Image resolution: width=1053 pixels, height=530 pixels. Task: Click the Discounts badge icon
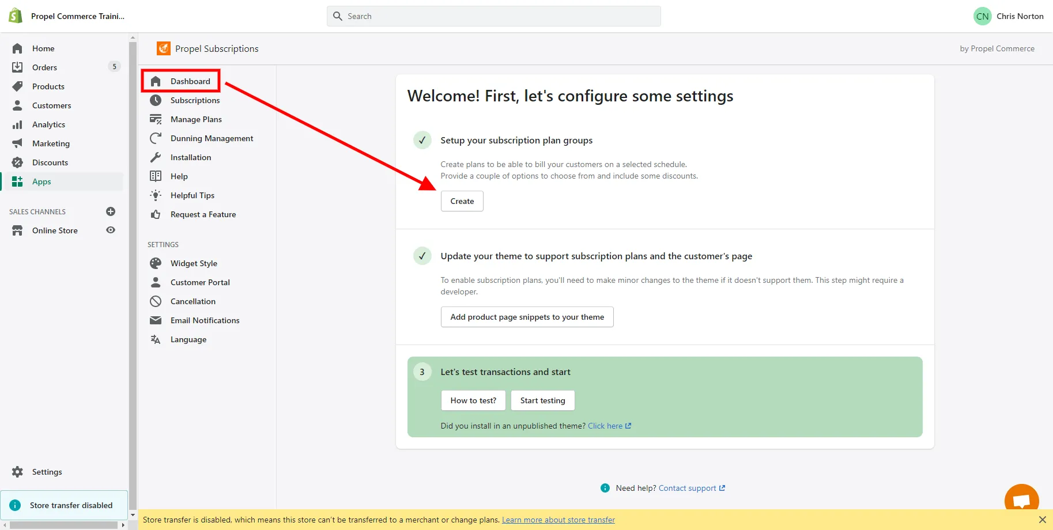click(17, 162)
